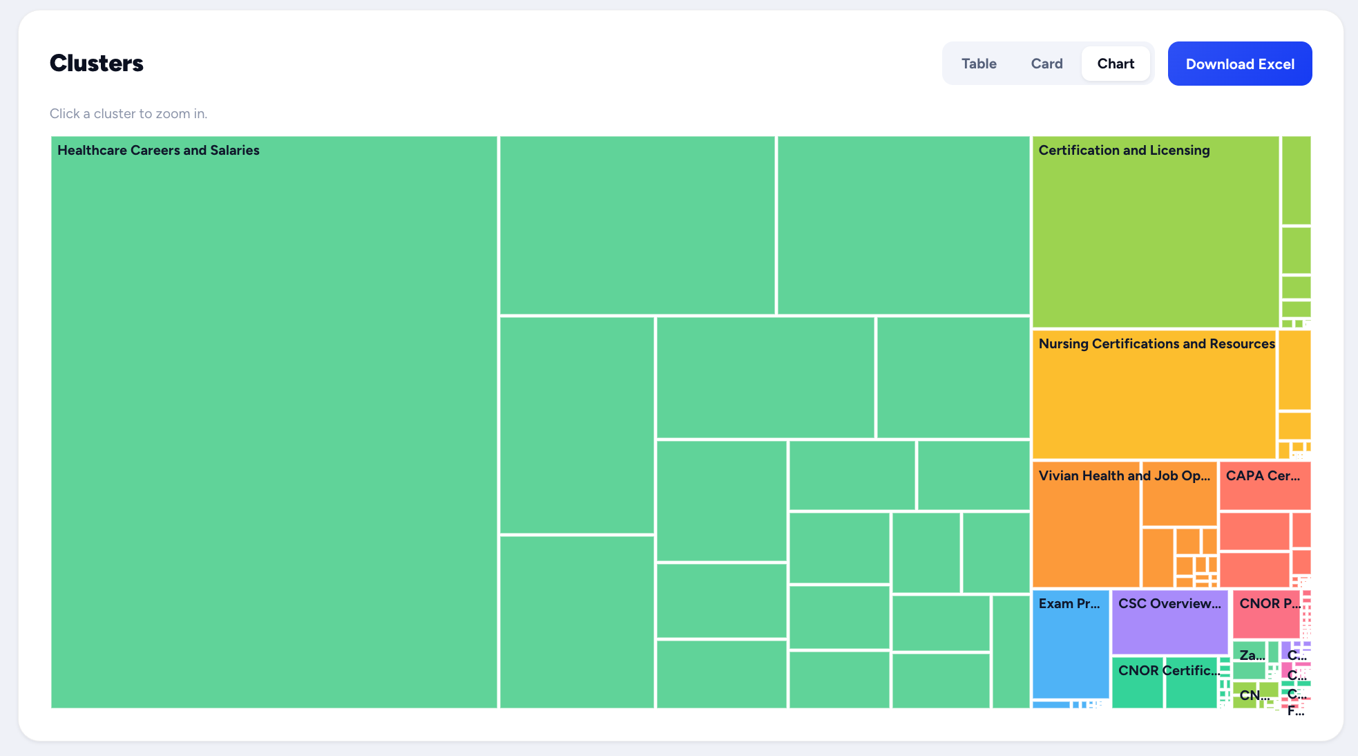The height and width of the screenshot is (756, 1358).
Task: Switch to the Table view tab
Action: (979, 64)
